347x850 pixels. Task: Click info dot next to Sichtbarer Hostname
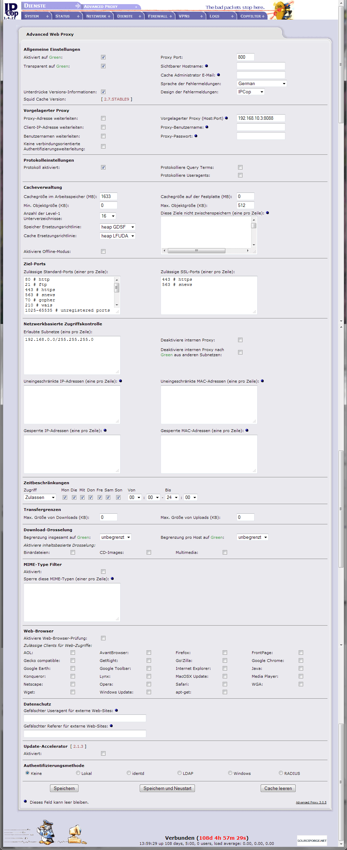pyautogui.click(x=207, y=66)
